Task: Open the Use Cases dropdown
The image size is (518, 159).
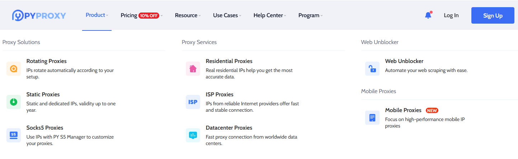Action: click(227, 15)
